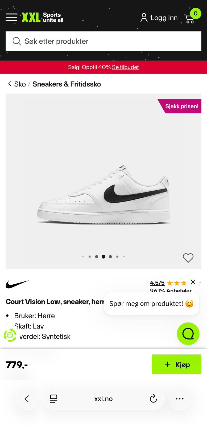207x426 pixels.
Task: Go back with browser back arrow
Action: [27, 399]
